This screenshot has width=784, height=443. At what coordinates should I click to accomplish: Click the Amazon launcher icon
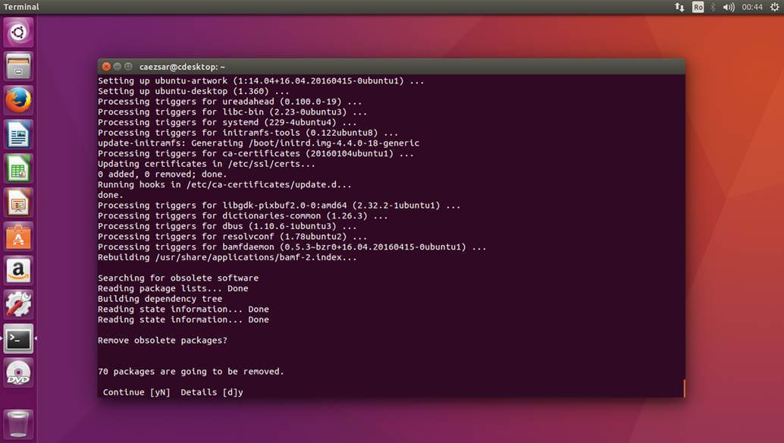(18, 271)
